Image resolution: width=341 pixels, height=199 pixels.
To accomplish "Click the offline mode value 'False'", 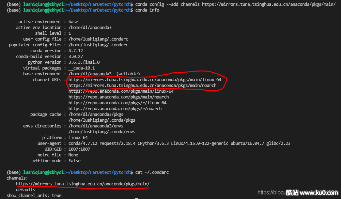I will 75,161.
